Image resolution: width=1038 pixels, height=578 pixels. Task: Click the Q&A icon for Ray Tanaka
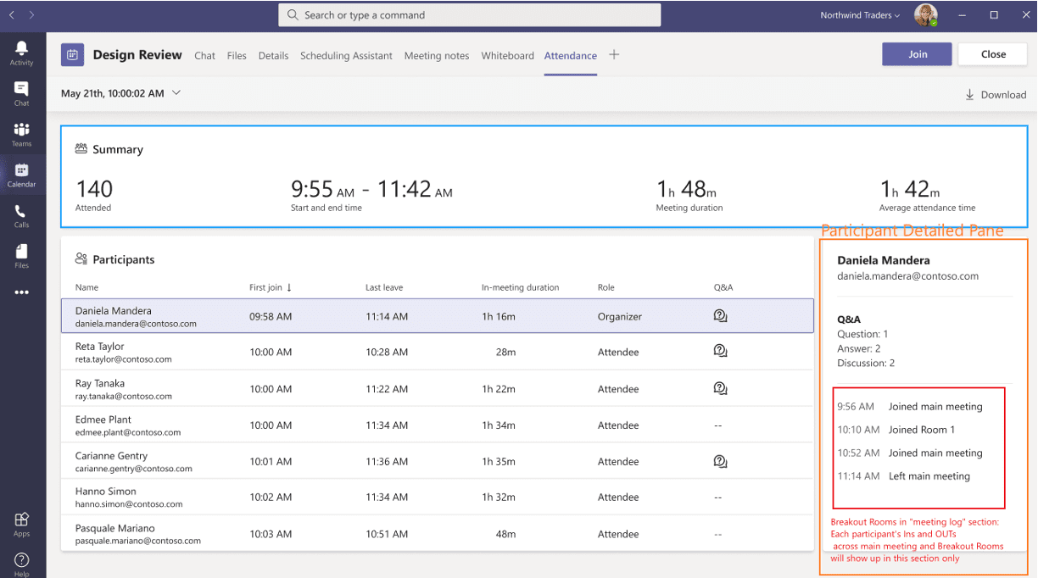(720, 388)
